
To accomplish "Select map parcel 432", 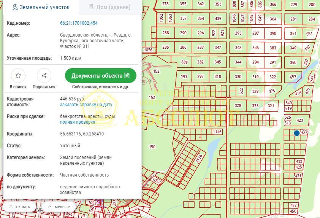I will 299,161.
